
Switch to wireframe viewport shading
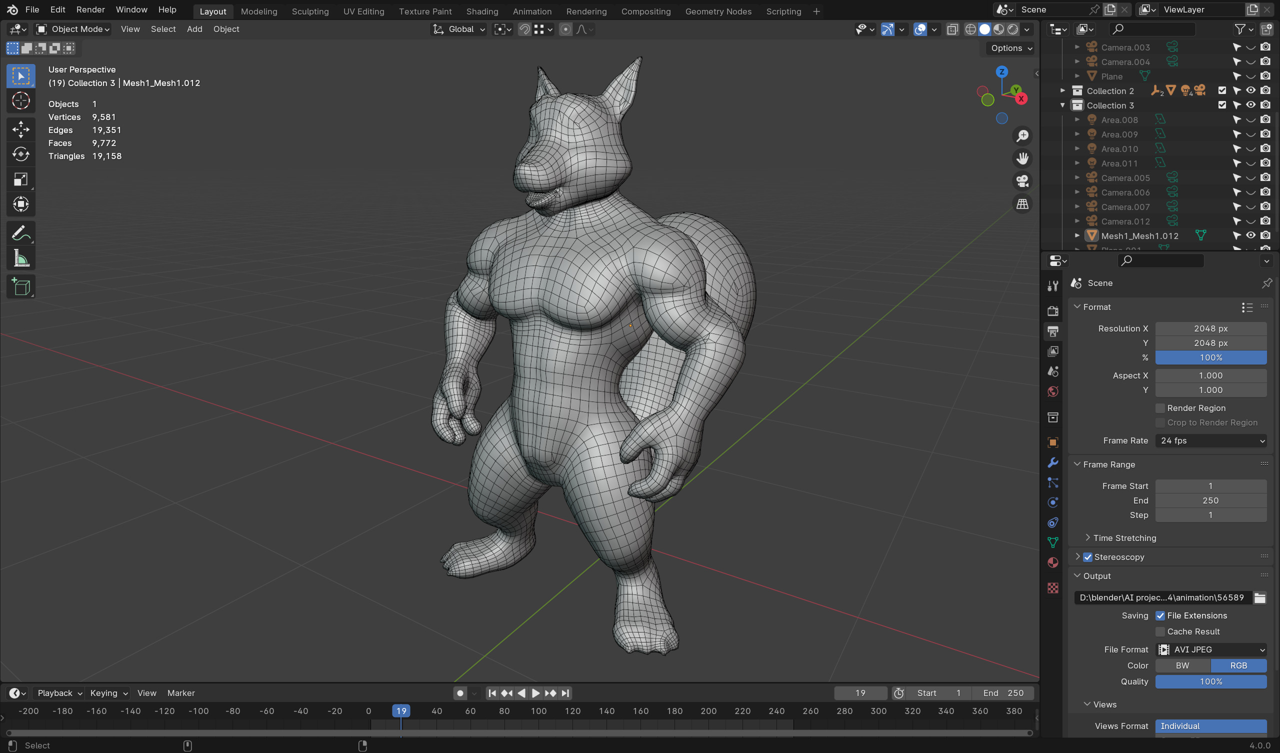tap(970, 29)
